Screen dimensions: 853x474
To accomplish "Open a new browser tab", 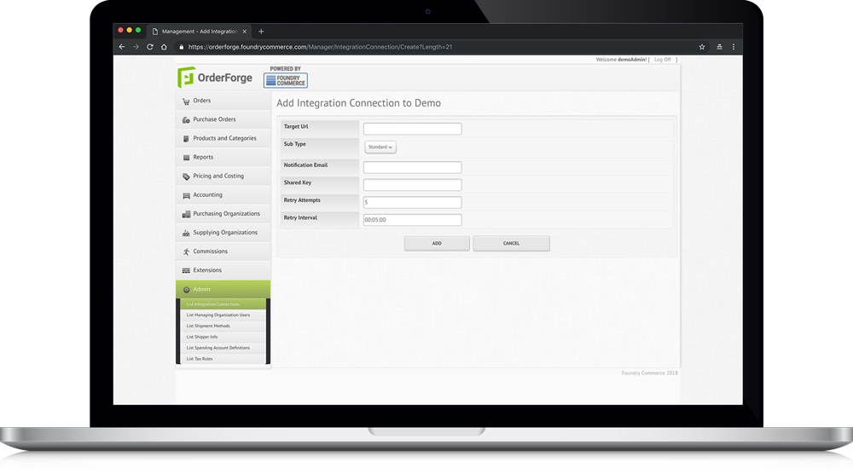I will [x=261, y=32].
